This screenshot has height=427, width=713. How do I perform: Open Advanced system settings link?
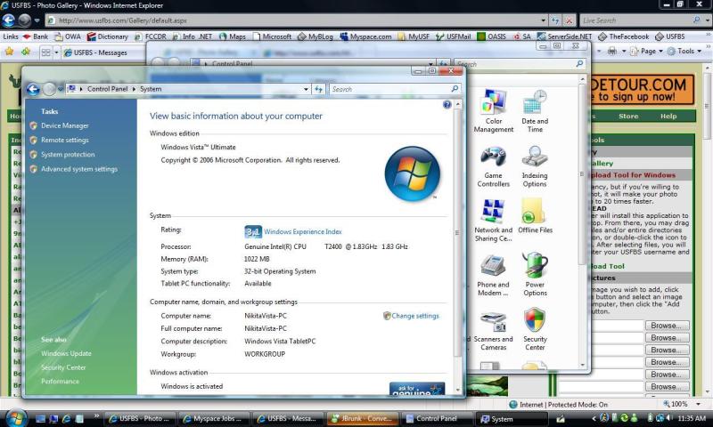(79, 169)
